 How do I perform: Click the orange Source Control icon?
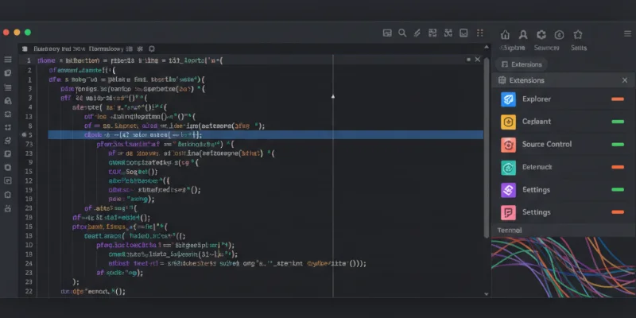click(x=508, y=145)
